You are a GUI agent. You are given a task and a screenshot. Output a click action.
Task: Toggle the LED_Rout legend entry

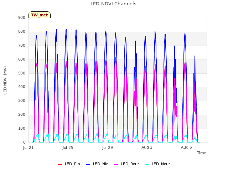pyautogui.click(x=126, y=164)
